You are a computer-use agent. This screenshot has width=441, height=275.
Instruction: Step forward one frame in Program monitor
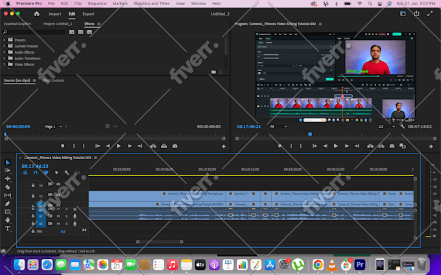(346, 146)
